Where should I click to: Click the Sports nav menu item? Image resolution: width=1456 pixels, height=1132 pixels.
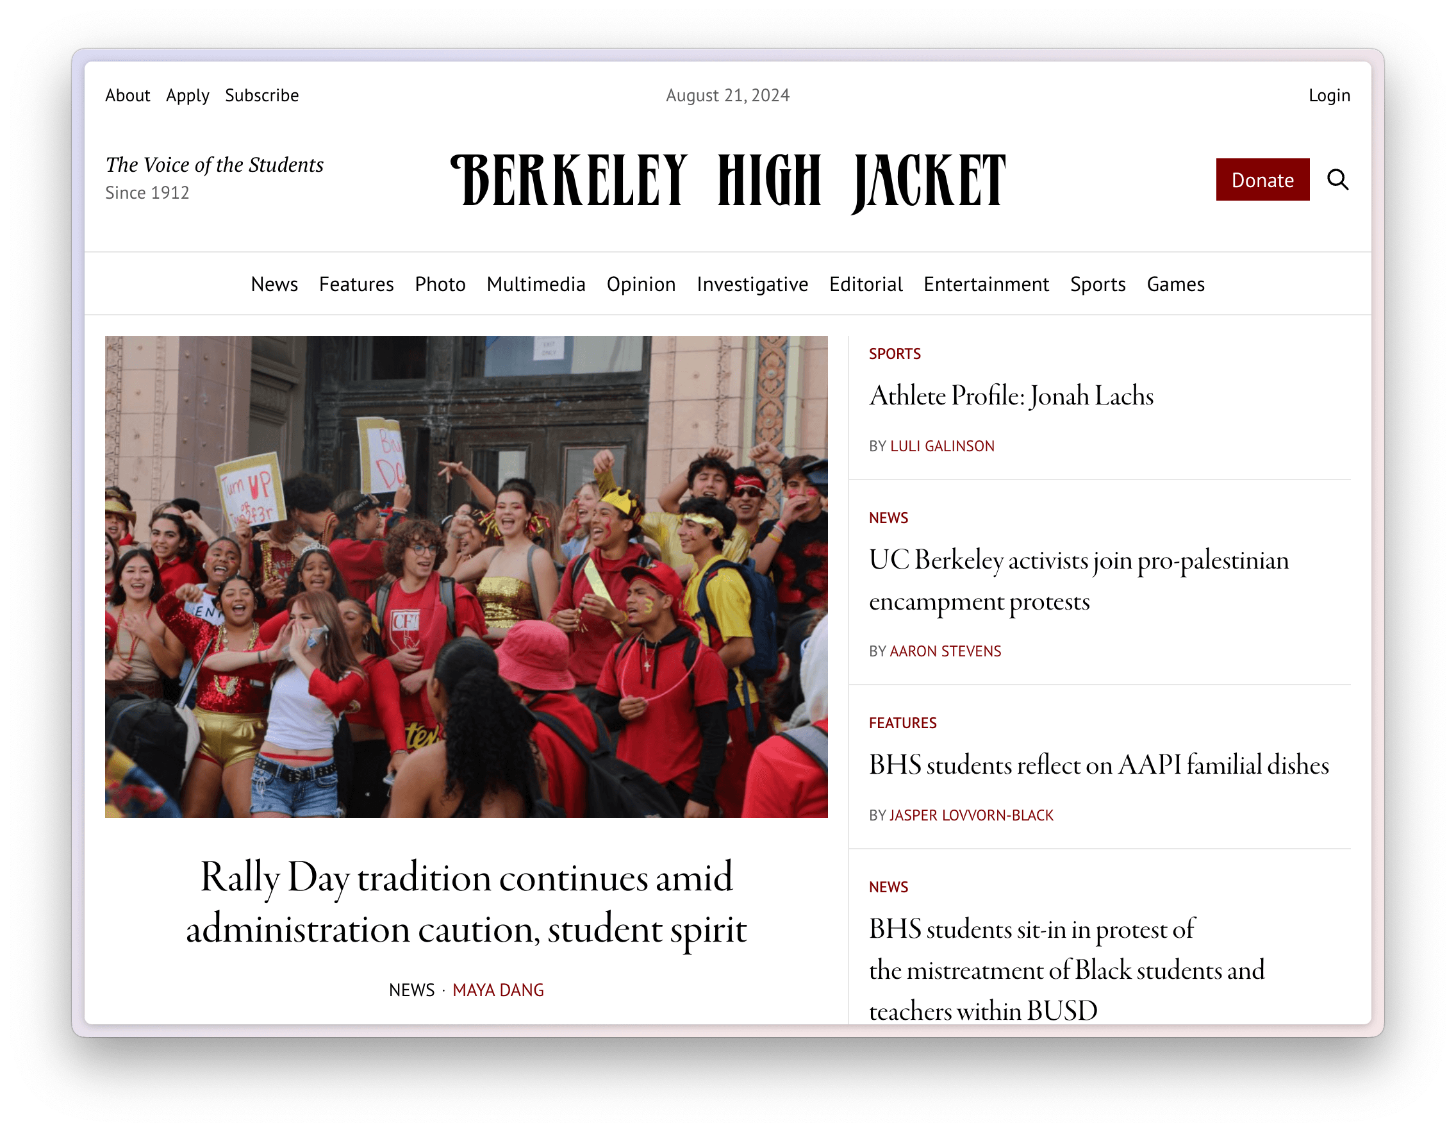(1098, 283)
